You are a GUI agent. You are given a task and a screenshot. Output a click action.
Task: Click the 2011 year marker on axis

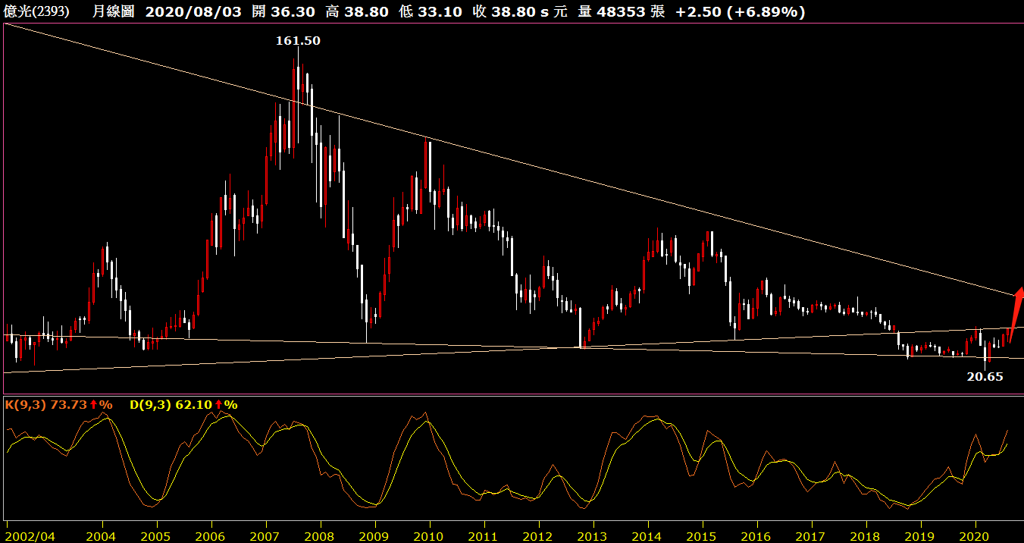[484, 534]
